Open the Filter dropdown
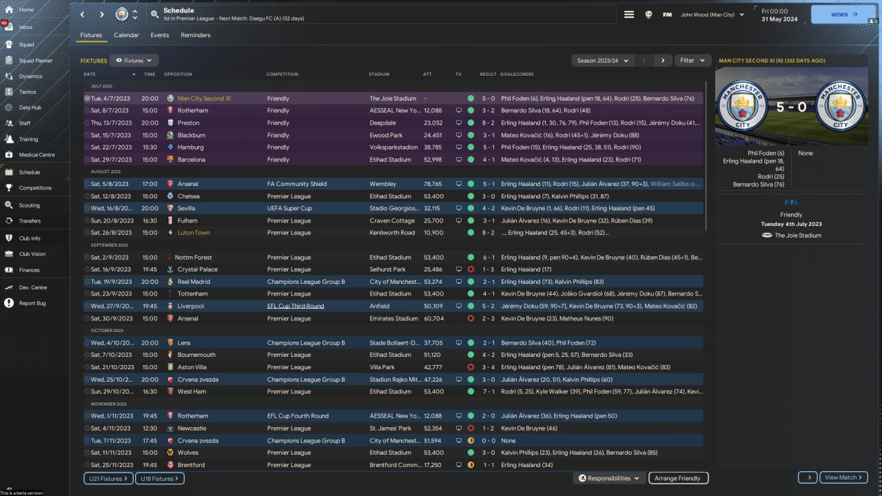 (x=692, y=61)
